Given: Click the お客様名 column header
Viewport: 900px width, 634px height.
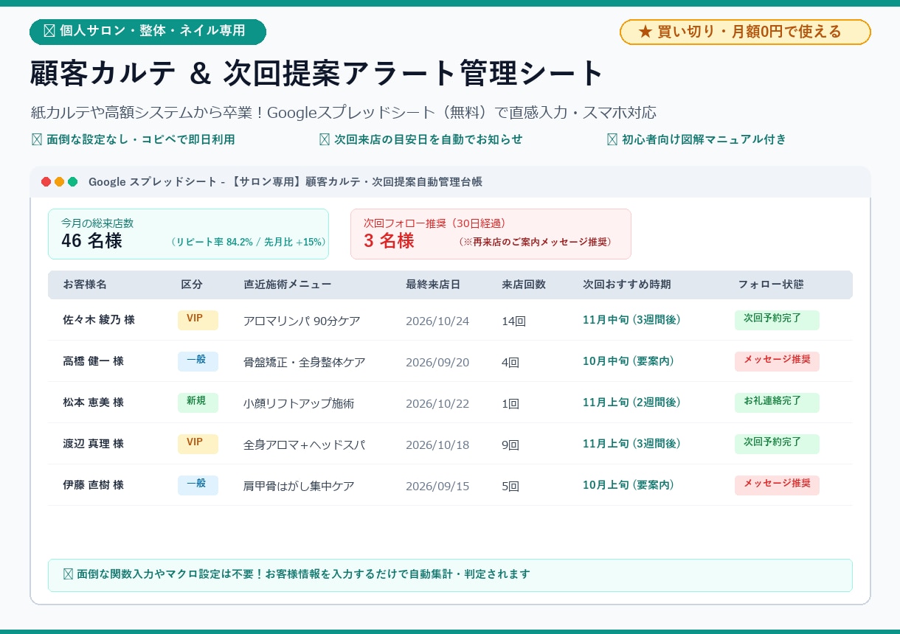Looking at the screenshot, I should tap(85, 285).
